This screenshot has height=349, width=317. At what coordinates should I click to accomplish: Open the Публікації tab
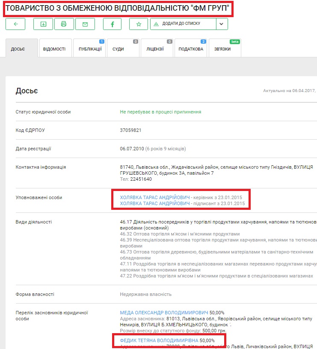(90, 49)
